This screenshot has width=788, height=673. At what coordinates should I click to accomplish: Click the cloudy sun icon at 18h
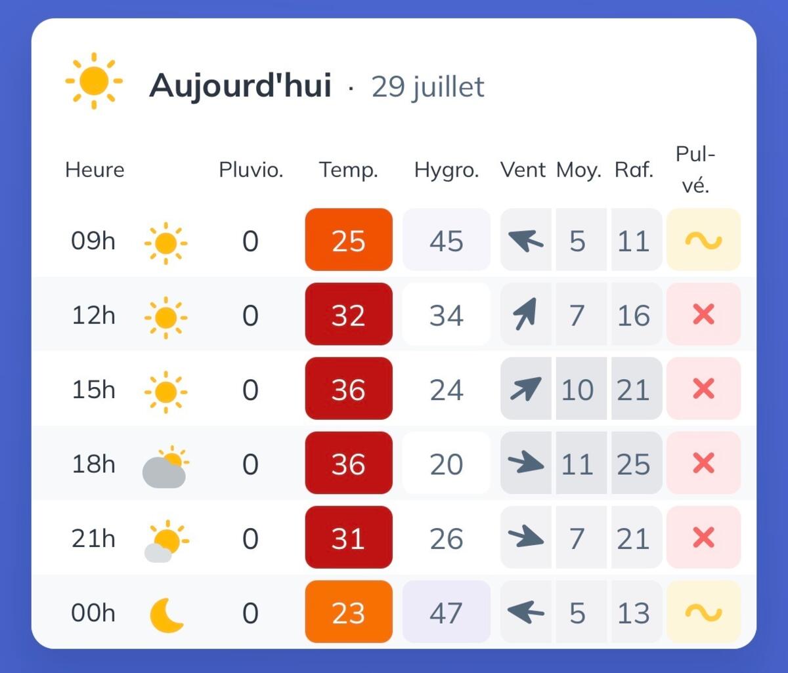point(165,467)
